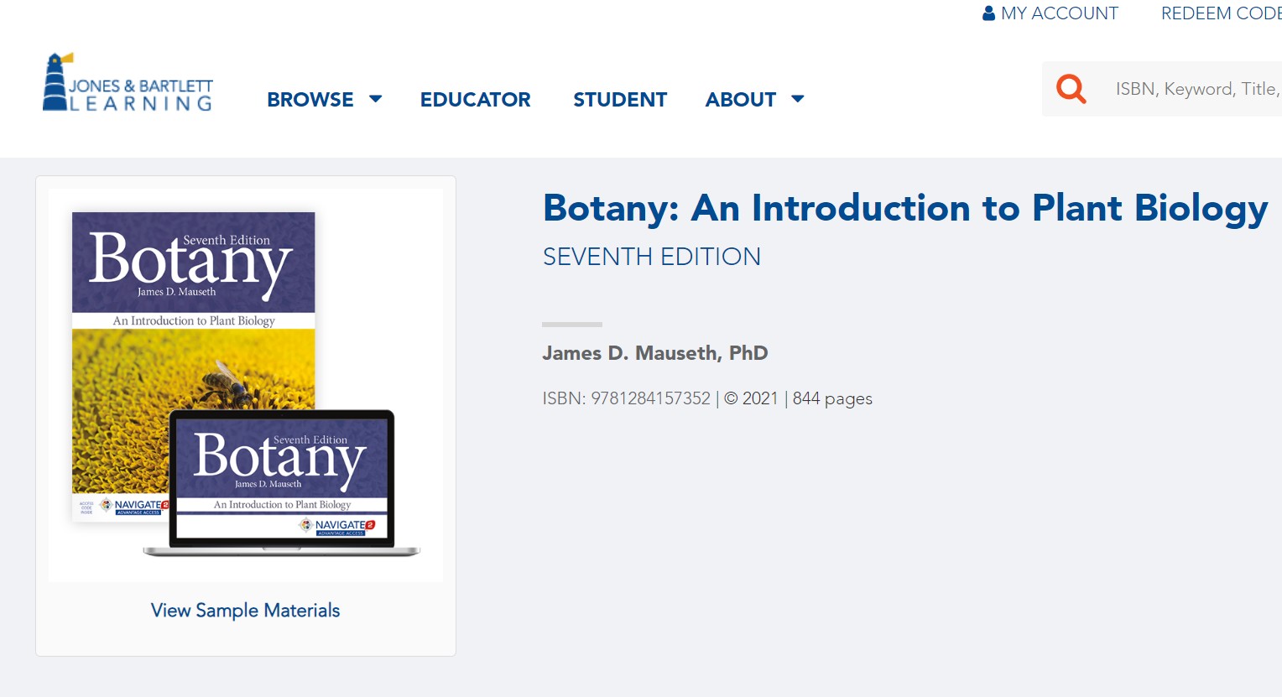Open View Sample Materials
The image size is (1282, 697).
click(x=245, y=610)
